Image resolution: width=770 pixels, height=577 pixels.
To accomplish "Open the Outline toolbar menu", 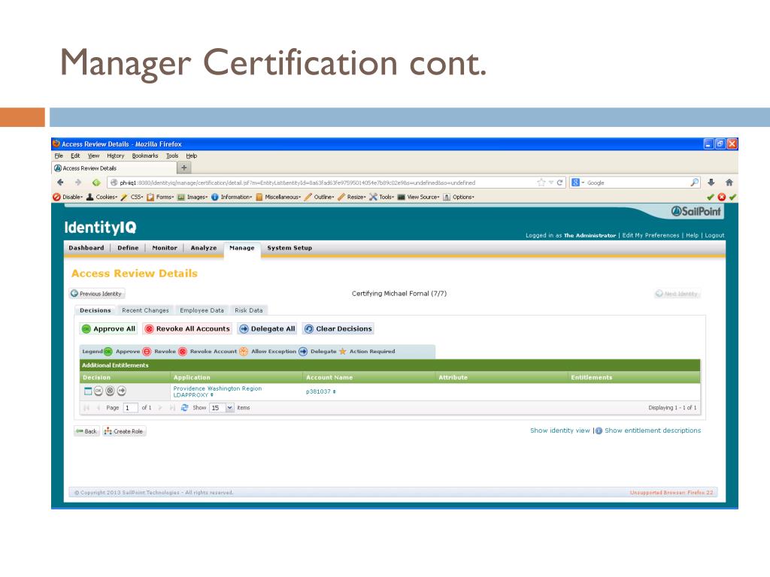I will point(319,197).
